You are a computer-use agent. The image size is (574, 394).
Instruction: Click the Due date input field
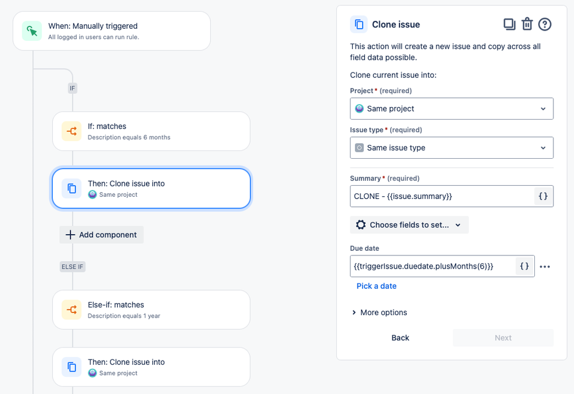[432, 266]
